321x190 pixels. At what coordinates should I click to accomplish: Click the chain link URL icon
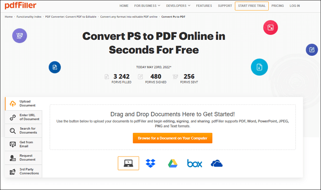coord(13,117)
